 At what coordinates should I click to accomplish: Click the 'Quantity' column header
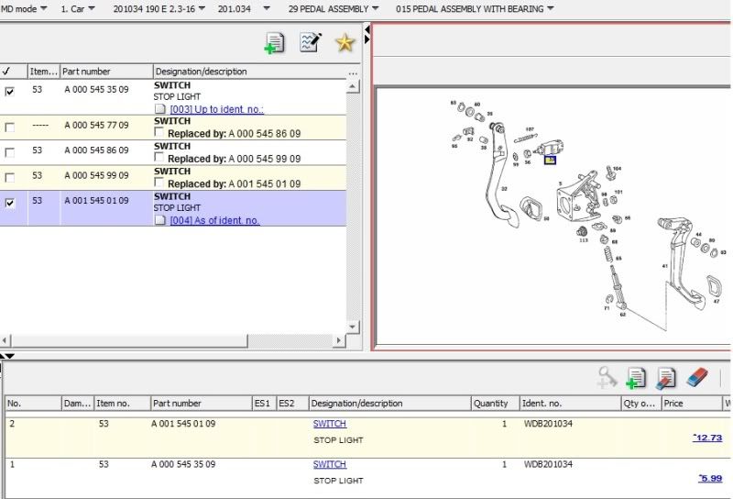(x=495, y=403)
